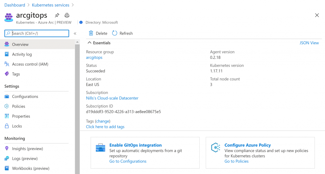Image resolution: width=325 pixels, height=174 pixels.
Task: Collapse the Essentials section
Action: tap(89, 43)
